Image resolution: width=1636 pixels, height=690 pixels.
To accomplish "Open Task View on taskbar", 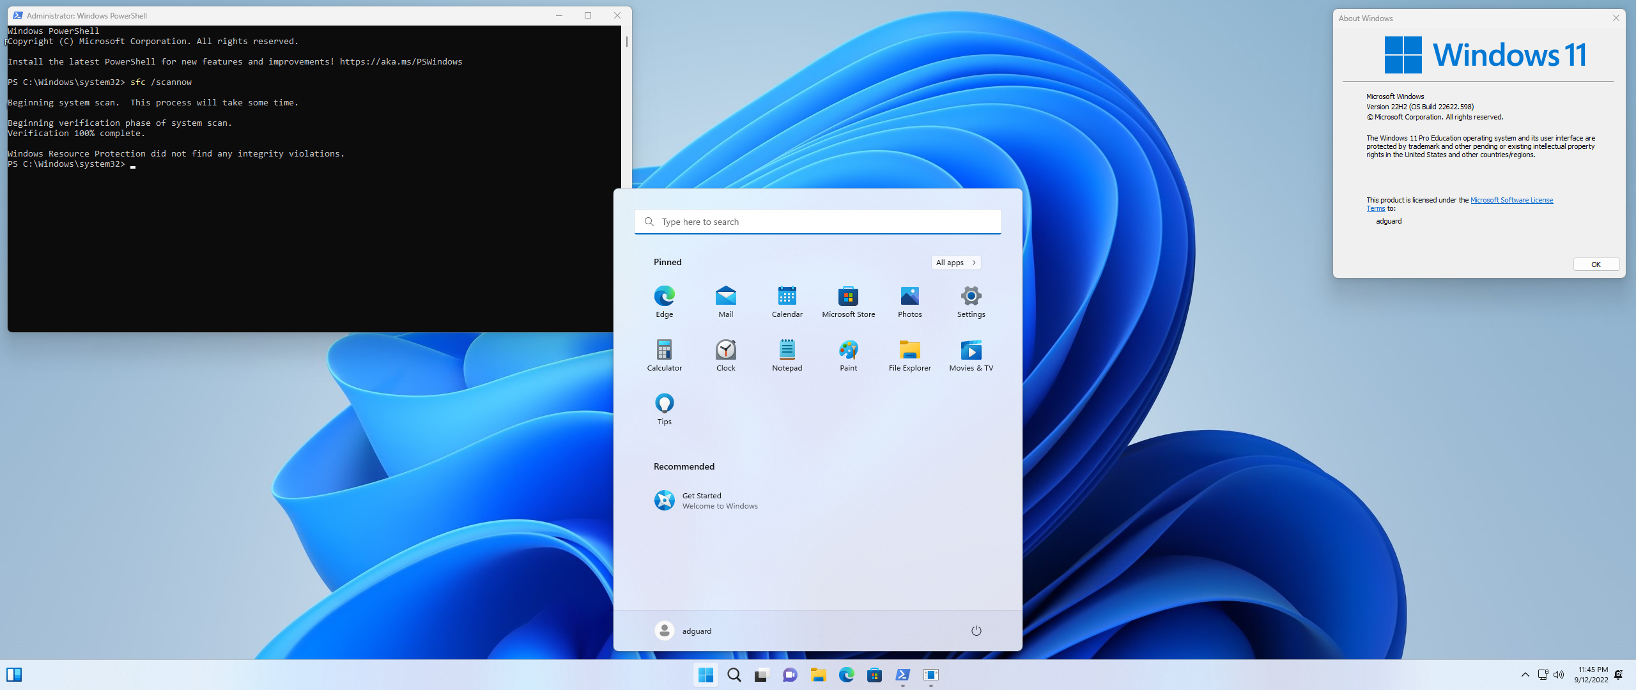I will tap(762, 675).
